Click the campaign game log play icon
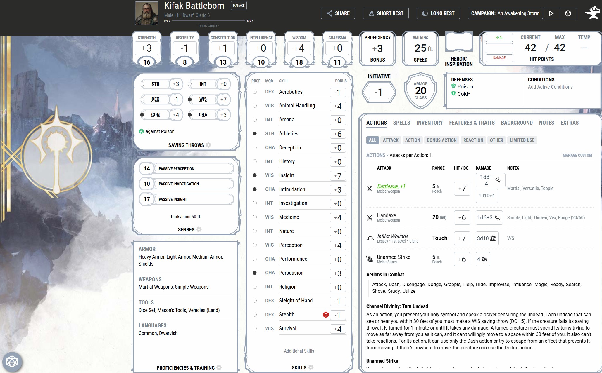The image size is (602, 373). coord(551,13)
